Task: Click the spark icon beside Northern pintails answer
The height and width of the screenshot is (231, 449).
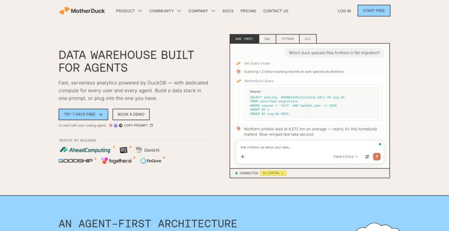Action: (x=238, y=129)
